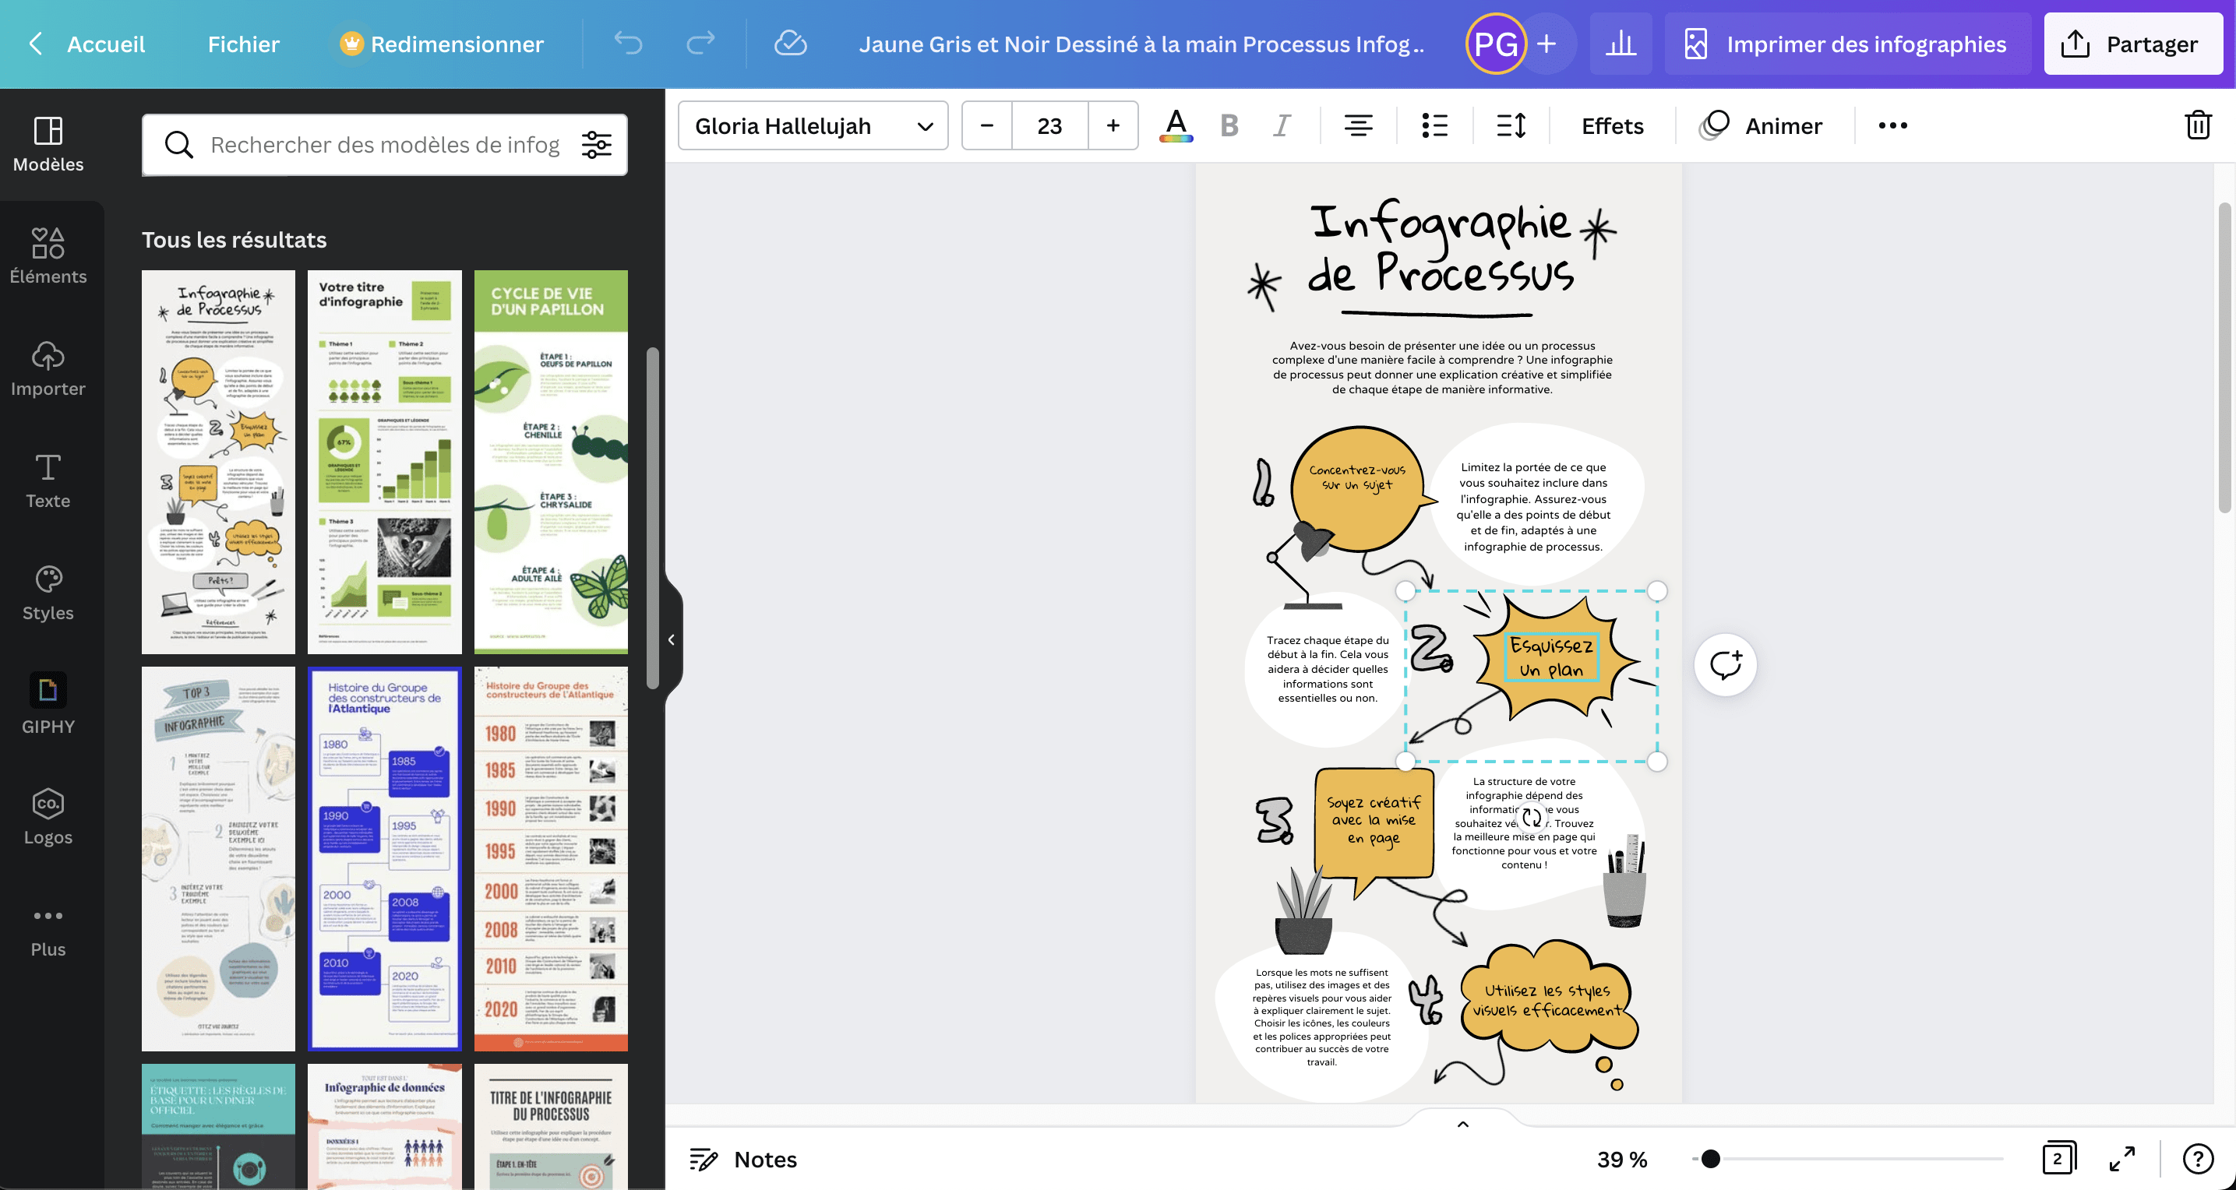The height and width of the screenshot is (1190, 2236).
Task: Toggle bold formatting on the text
Action: pos(1229,125)
